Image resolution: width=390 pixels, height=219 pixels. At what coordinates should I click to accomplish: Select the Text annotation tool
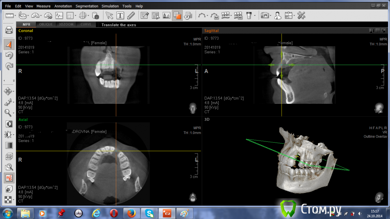[120, 15]
